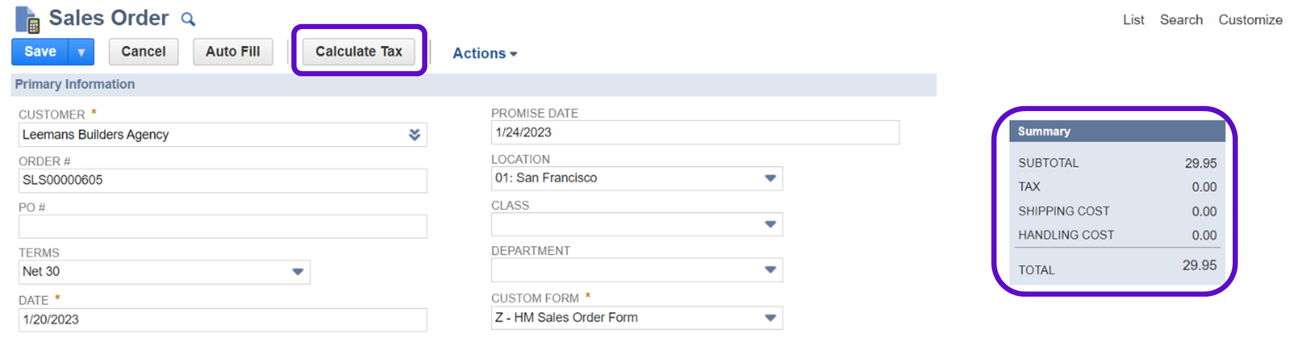Click the Cancel button

click(x=144, y=52)
